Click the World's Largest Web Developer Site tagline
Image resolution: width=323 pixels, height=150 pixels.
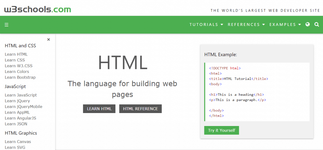coord(265,10)
